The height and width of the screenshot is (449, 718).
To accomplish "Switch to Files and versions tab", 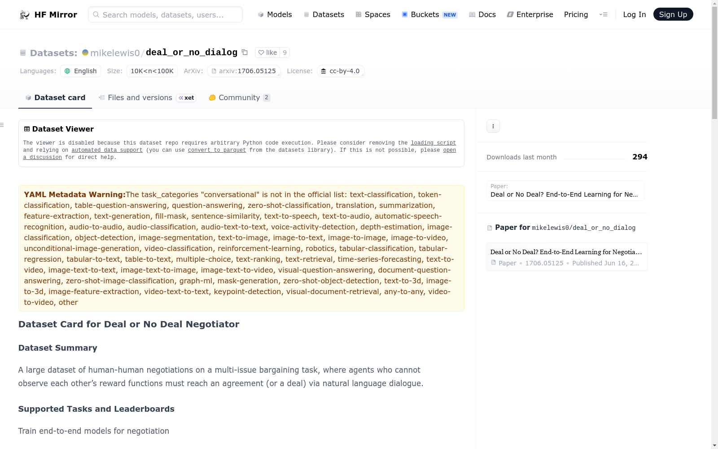I will point(147,97).
